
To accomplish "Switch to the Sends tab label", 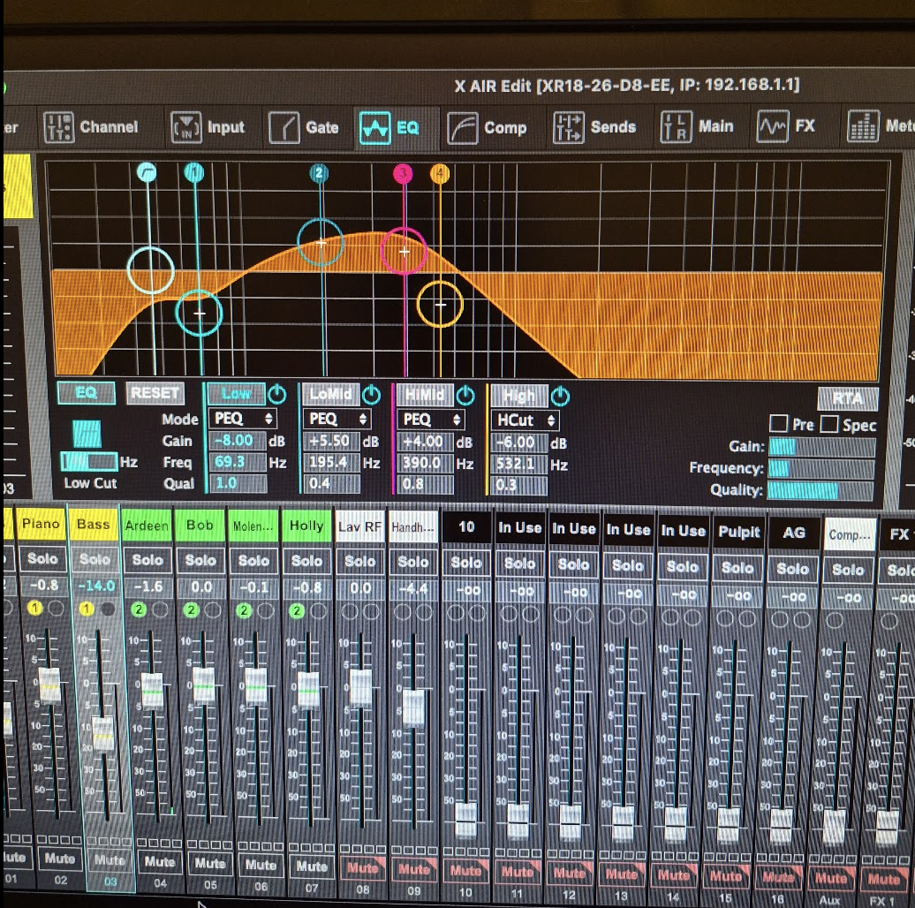I will pos(613,127).
